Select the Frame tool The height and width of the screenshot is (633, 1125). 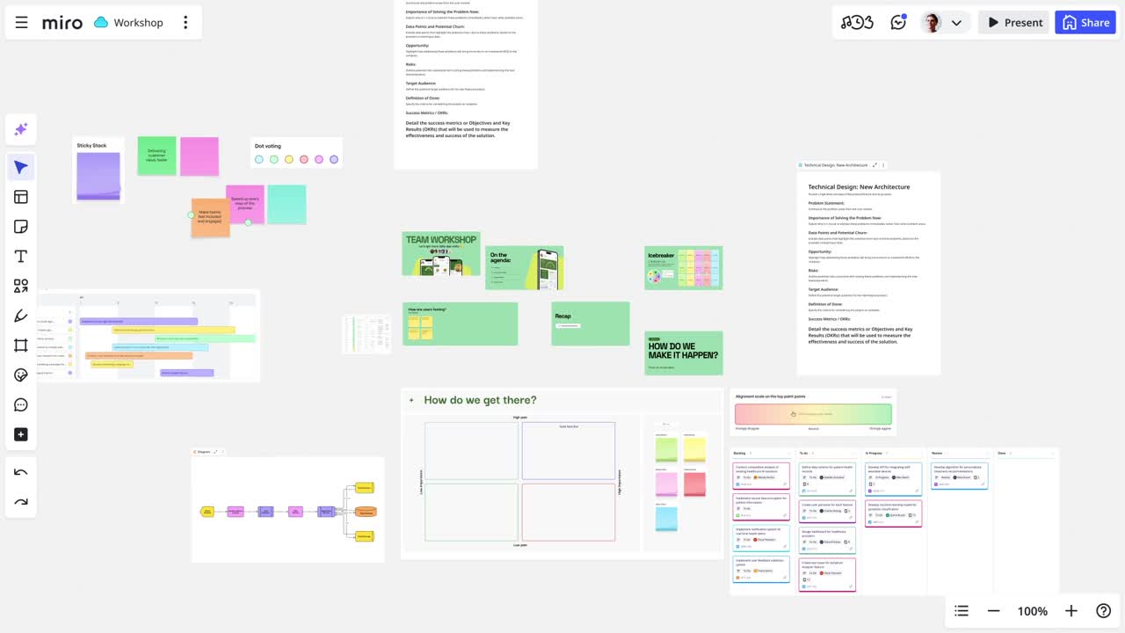coord(21,346)
